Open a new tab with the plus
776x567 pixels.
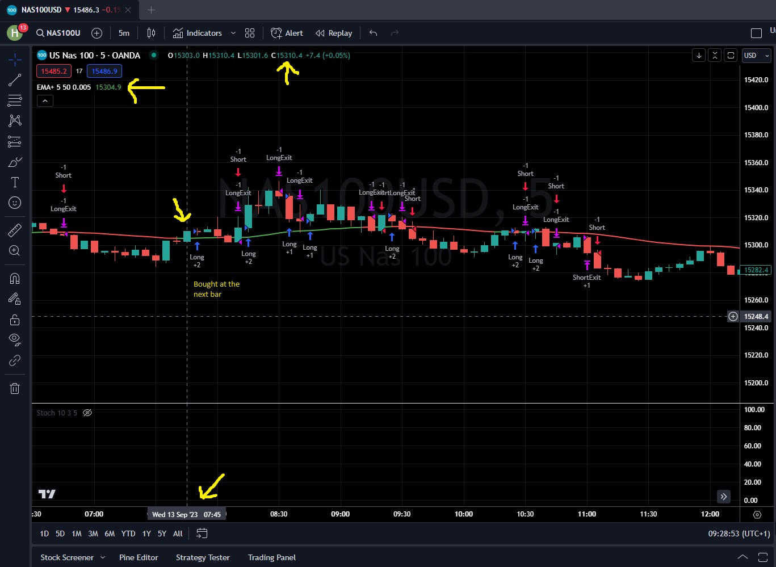[152, 10]
